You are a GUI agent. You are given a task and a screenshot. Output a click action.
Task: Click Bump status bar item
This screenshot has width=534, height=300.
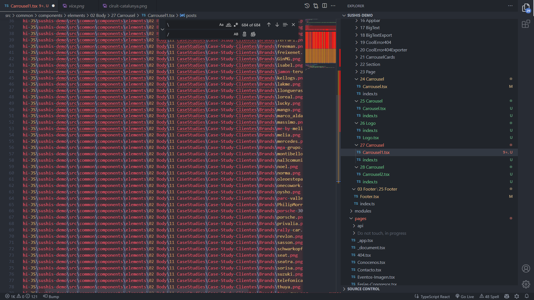[51, 296]
